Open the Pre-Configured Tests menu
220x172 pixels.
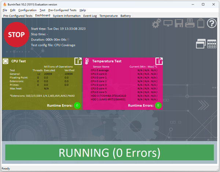(62, 10)
